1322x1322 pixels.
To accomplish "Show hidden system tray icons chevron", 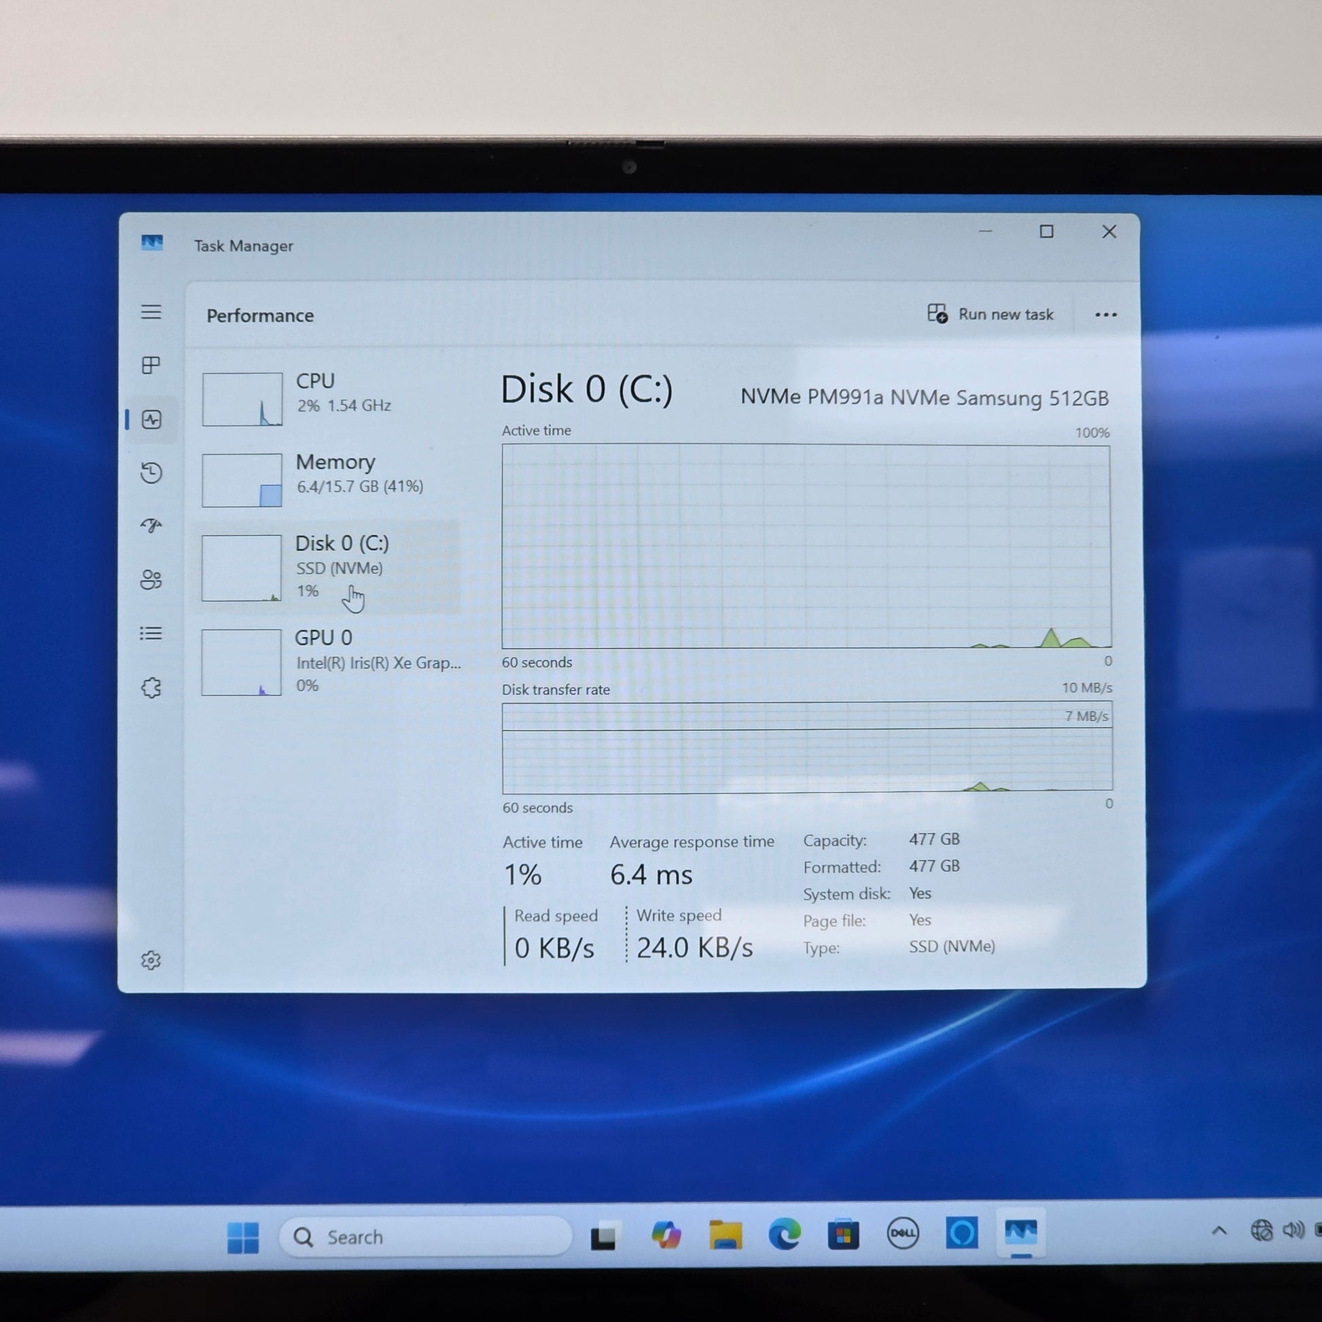I will tap(1219, 1231).
